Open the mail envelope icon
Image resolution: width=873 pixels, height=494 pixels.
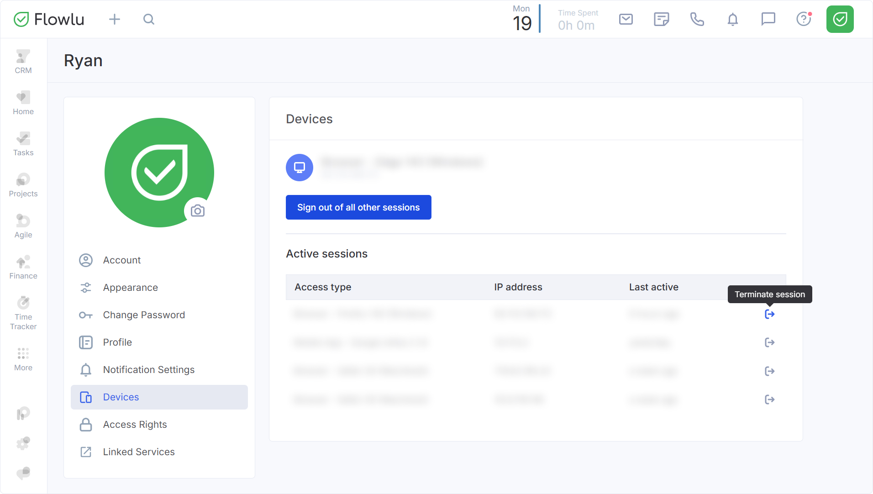(626, 19)
